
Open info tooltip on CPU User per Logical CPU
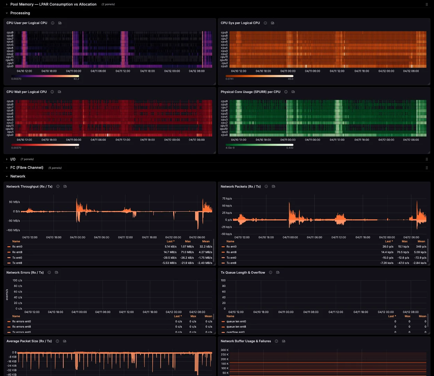[x=53, y=23]
